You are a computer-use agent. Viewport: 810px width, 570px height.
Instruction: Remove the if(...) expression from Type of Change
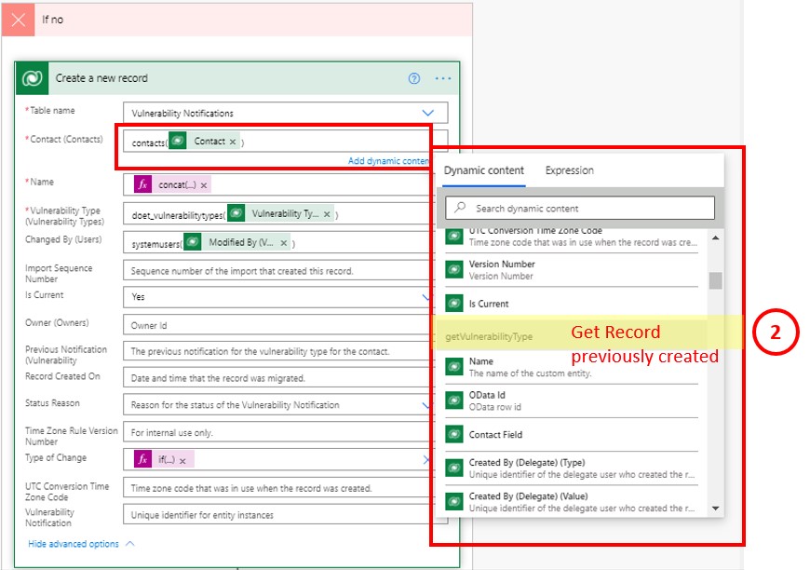(182, 460)
